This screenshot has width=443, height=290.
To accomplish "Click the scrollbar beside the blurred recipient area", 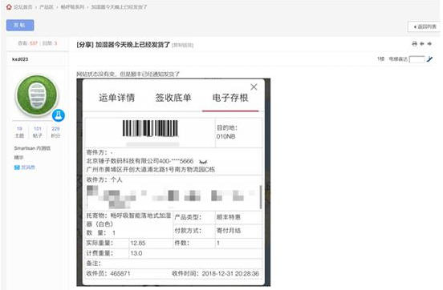I will (x=261, y=197).
